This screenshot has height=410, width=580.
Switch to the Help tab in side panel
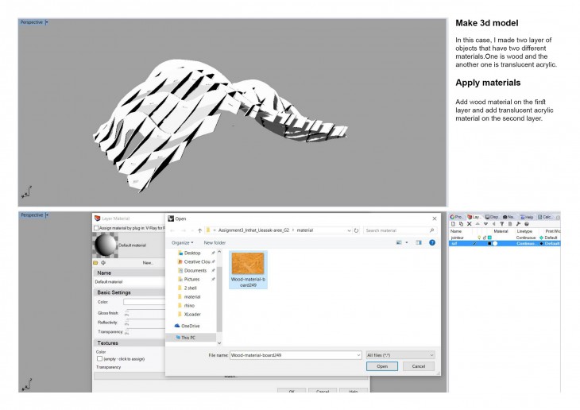[x=528, y=216]
